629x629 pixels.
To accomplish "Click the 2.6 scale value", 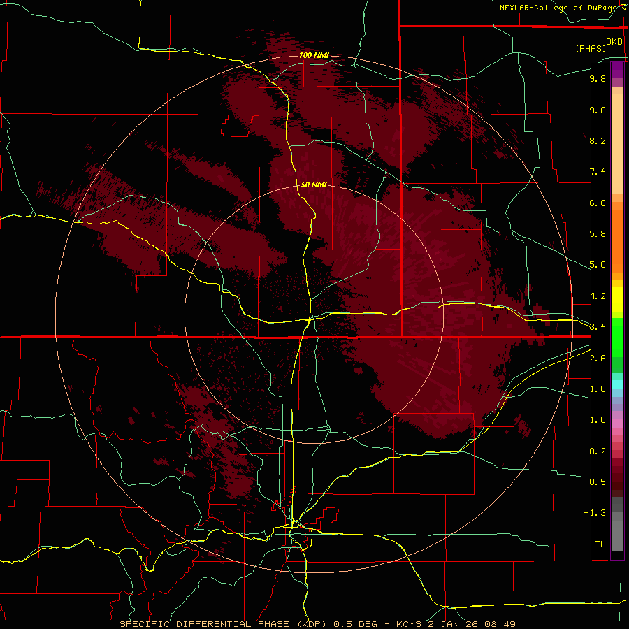I will point(598,359).
